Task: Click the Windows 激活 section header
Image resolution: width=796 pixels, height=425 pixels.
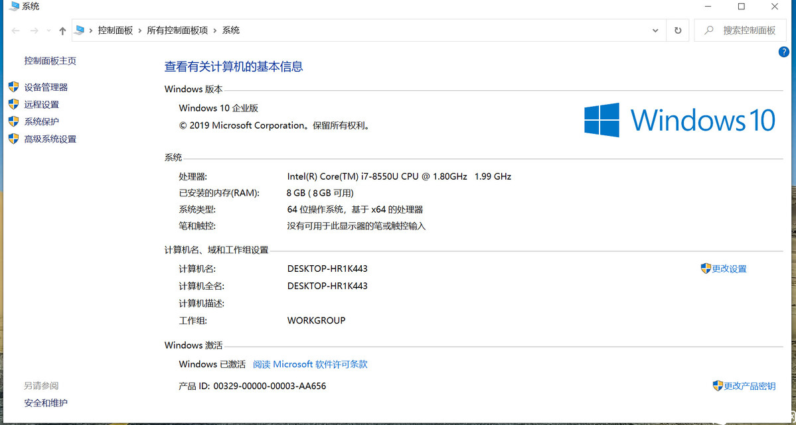Action: [193, 345]
